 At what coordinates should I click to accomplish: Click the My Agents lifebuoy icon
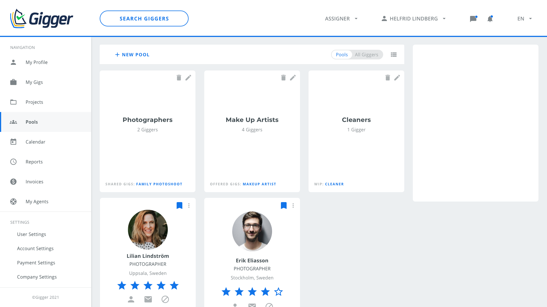tap(13, 202)
